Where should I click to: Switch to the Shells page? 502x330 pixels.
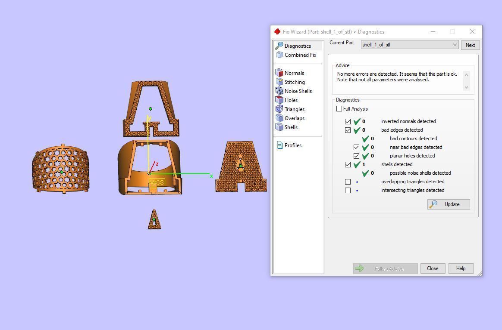pos(291,127)
